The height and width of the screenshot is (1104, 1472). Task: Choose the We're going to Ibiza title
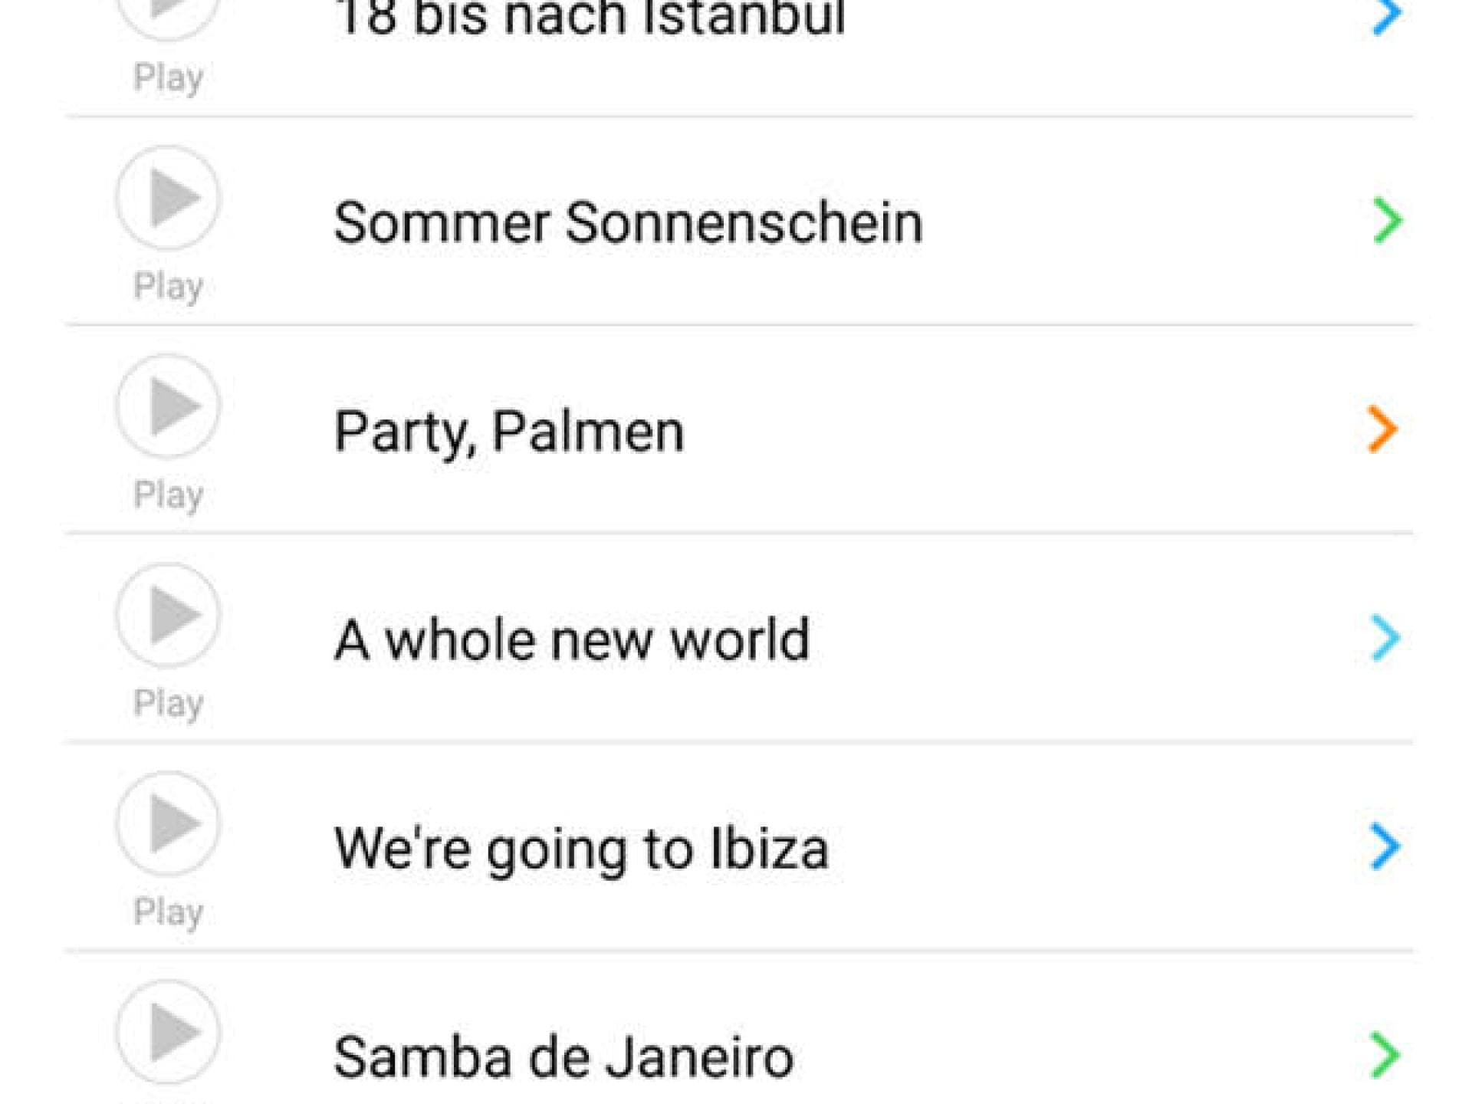[582, 848]
